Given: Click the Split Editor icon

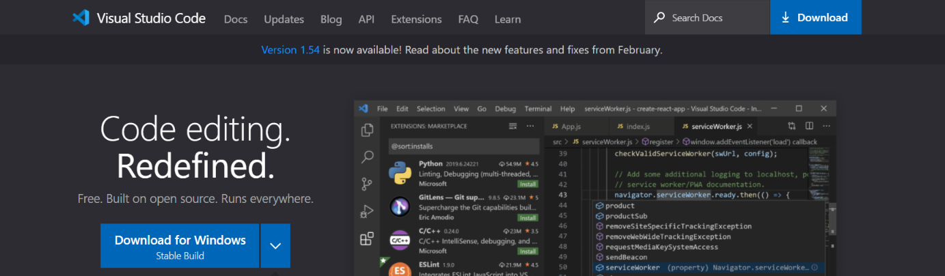Looking at the screenshot, I should coord(809,126).
